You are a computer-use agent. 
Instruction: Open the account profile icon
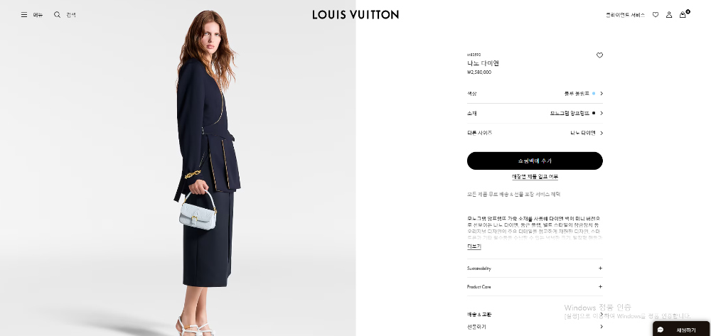(x=669, y=14)
